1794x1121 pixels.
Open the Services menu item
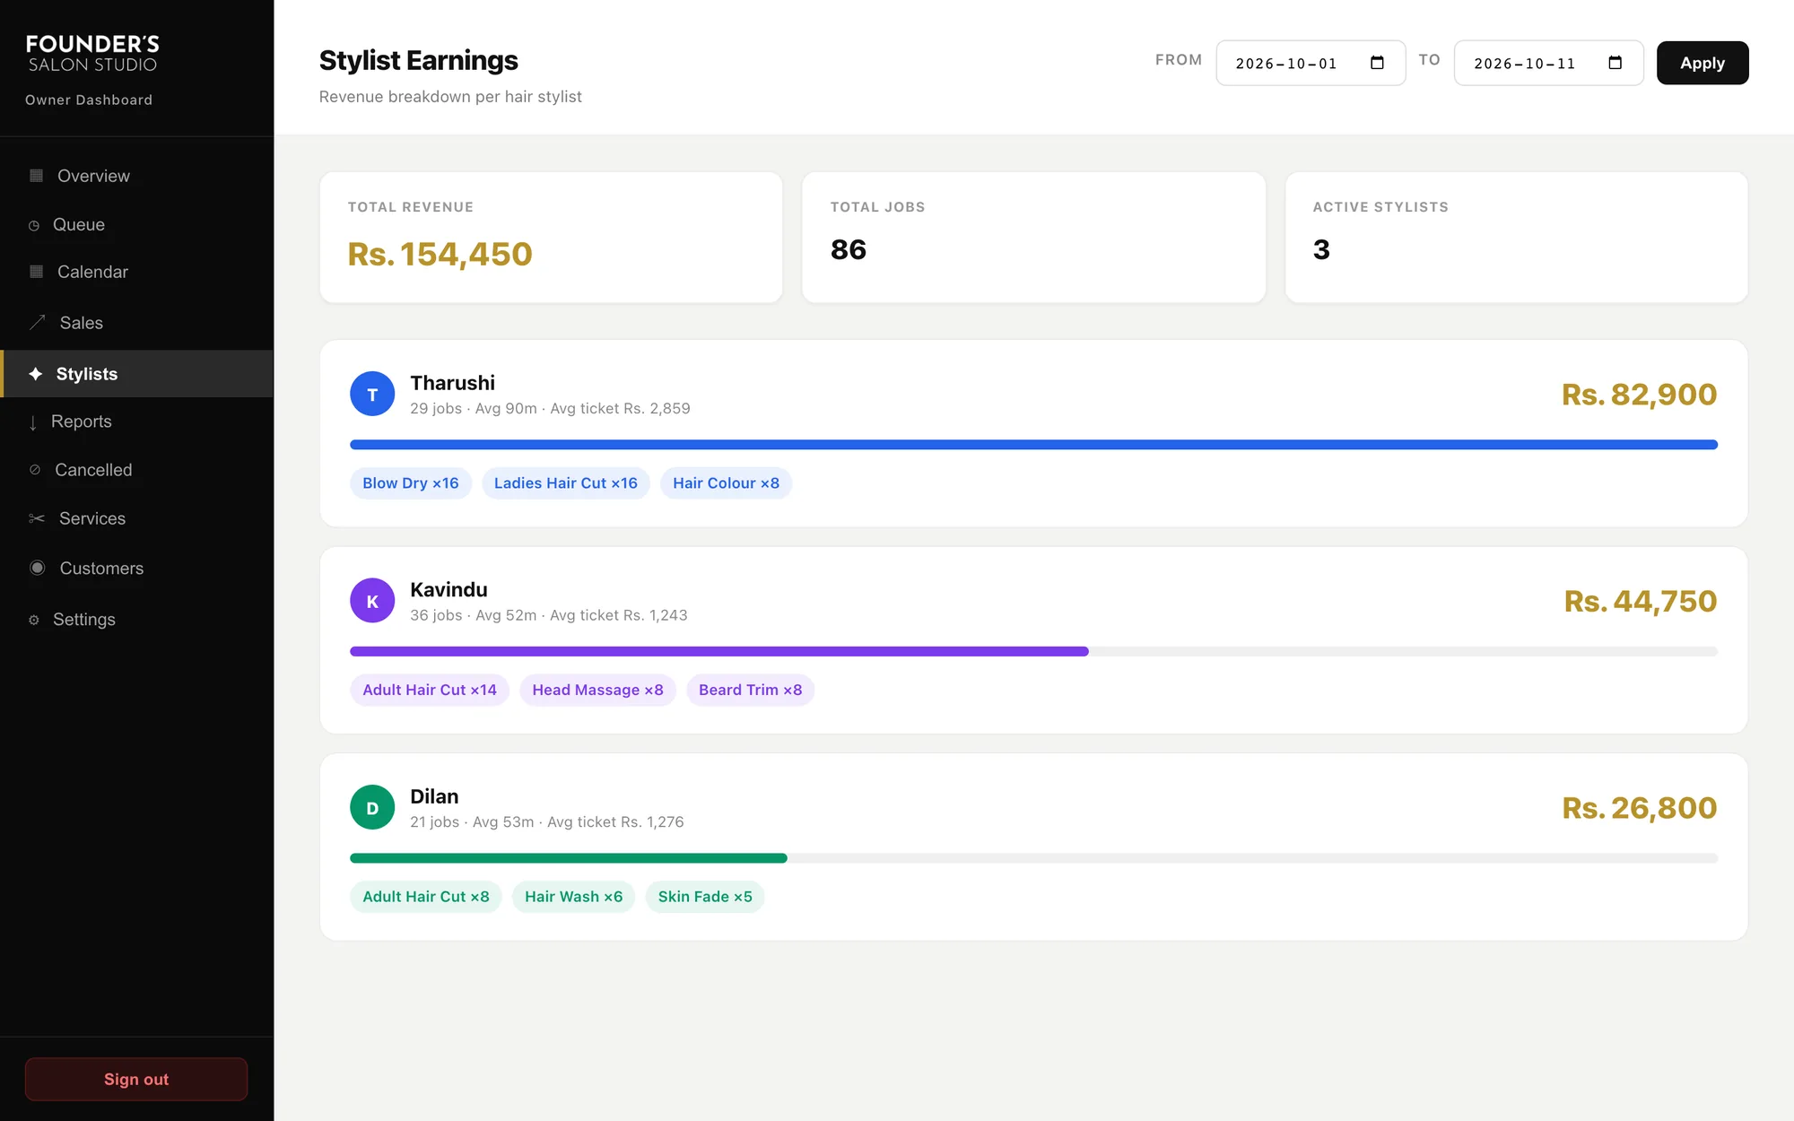click(x=137, y=518)
